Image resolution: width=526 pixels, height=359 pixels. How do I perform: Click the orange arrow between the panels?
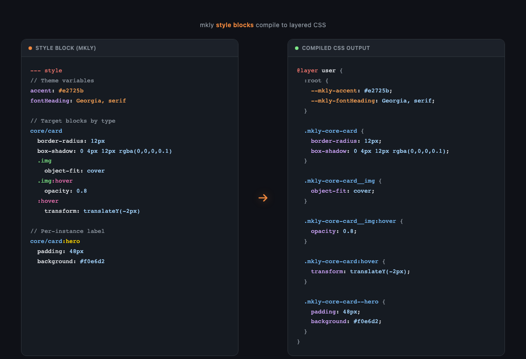click(263, 198)
